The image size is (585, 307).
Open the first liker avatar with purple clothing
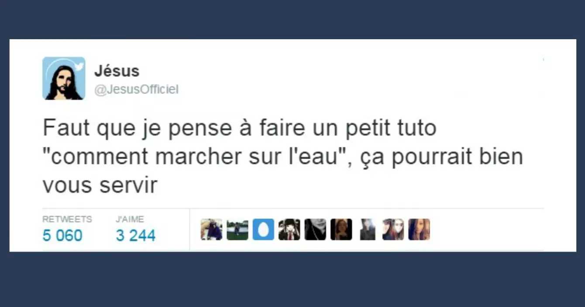point(211,229)
